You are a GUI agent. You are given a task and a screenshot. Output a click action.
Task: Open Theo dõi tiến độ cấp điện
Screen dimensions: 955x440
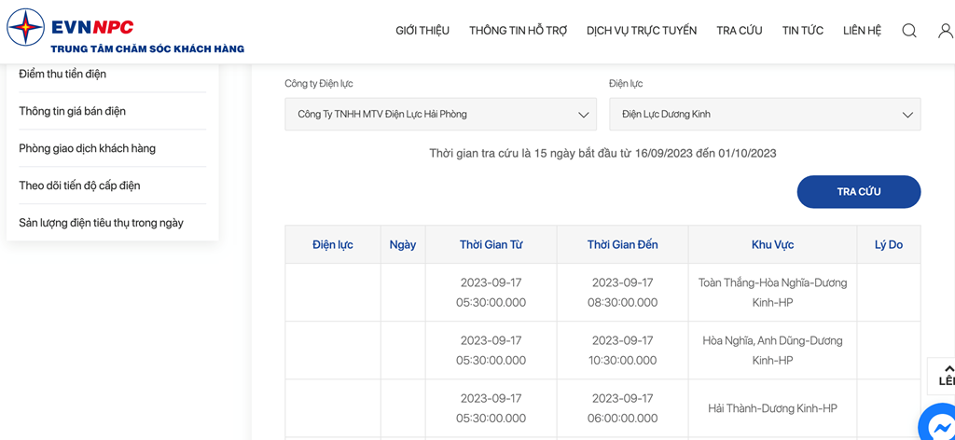click(x=80, y=186)
